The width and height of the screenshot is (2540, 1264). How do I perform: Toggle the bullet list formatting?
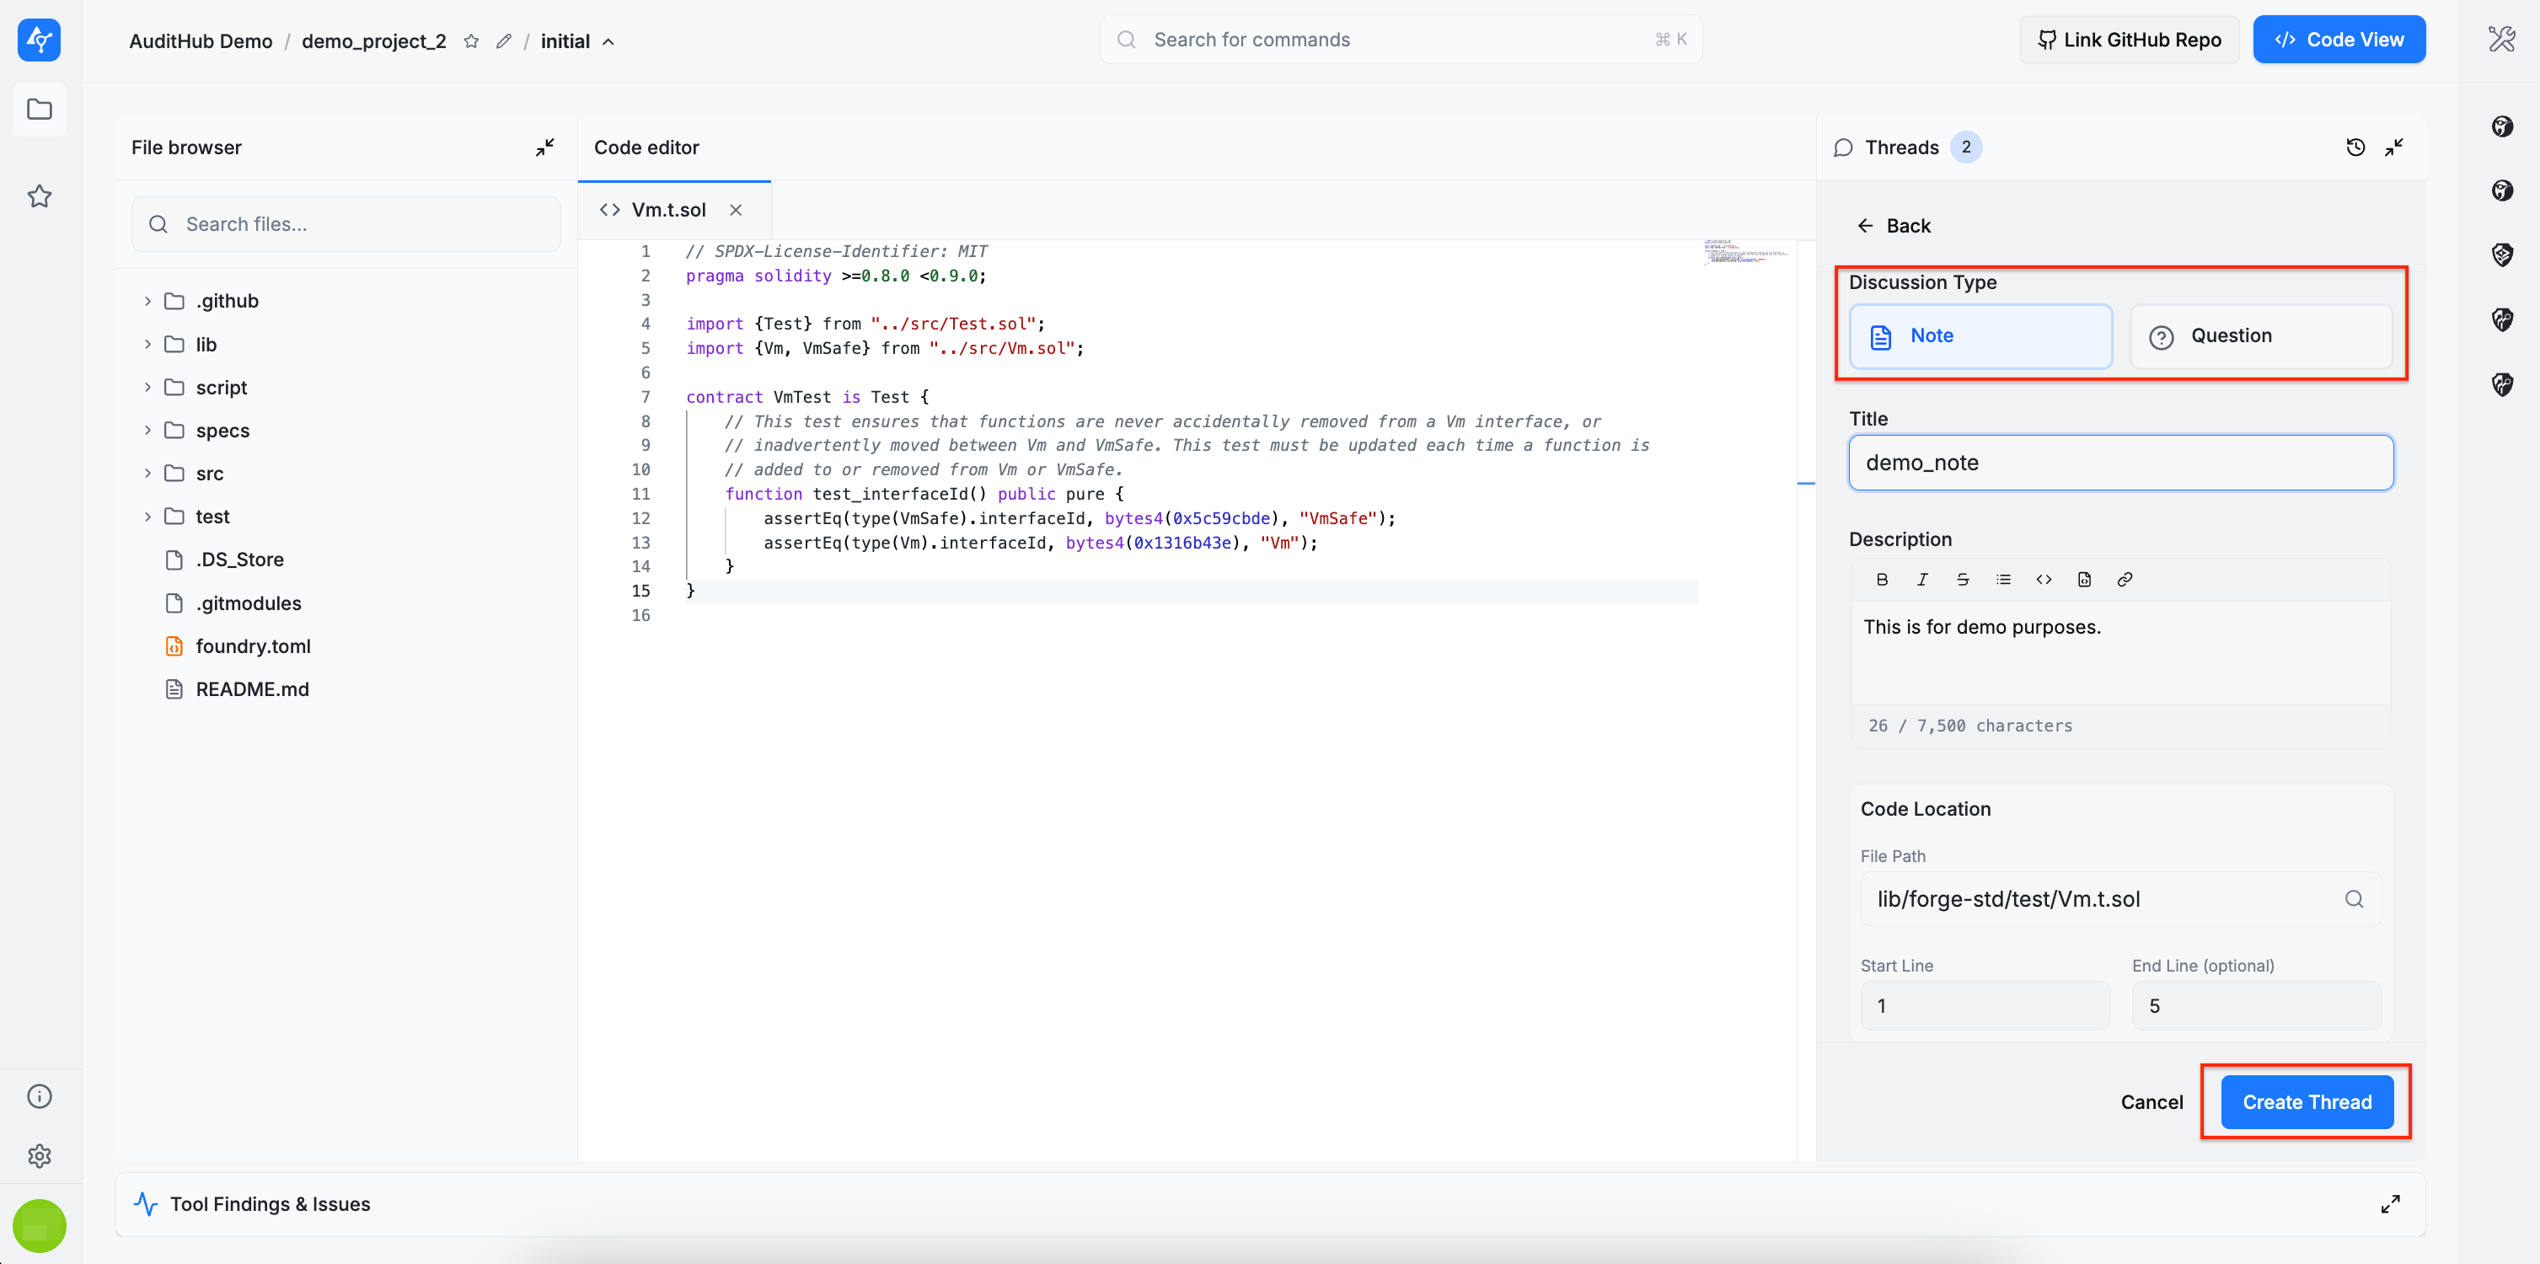point(2002,580)
